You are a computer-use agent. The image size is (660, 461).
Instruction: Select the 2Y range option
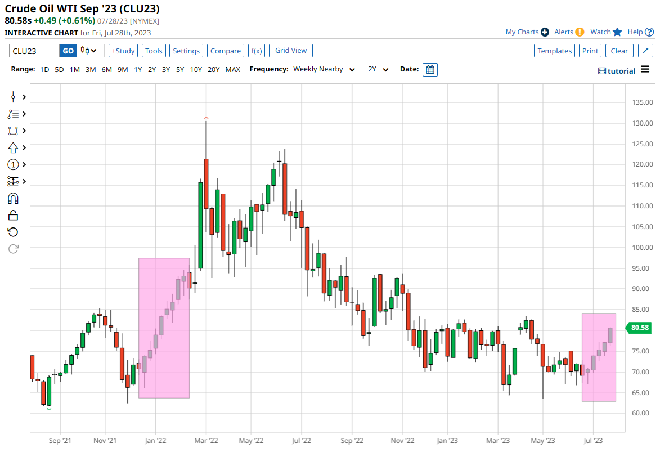pyautogui.click(x=152, y=69)
